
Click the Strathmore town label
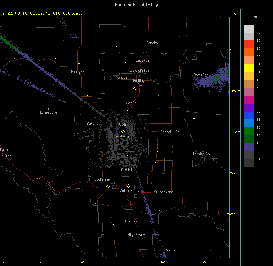pos(163,192)
